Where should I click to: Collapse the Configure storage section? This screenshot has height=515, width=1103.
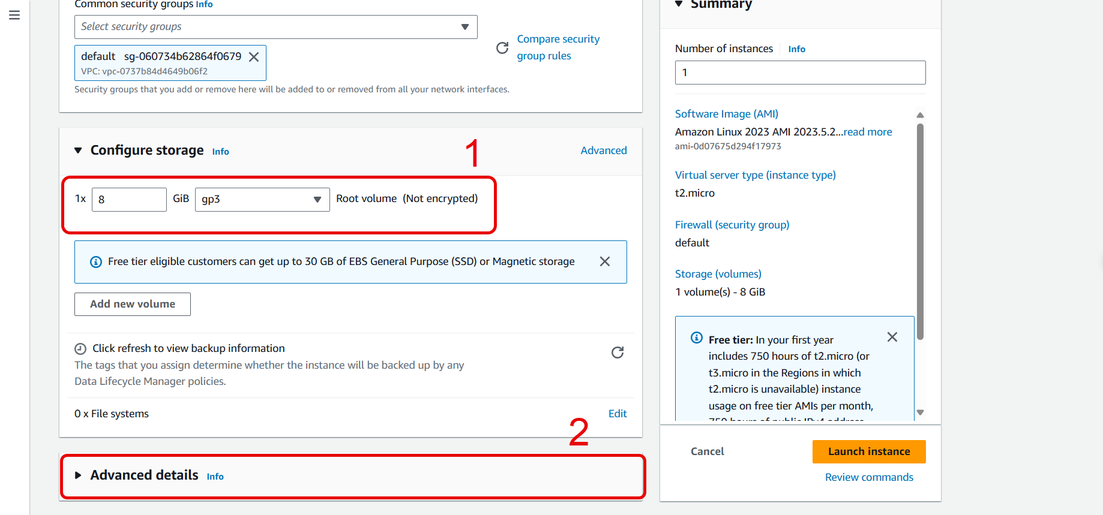[x=79, y=150]
